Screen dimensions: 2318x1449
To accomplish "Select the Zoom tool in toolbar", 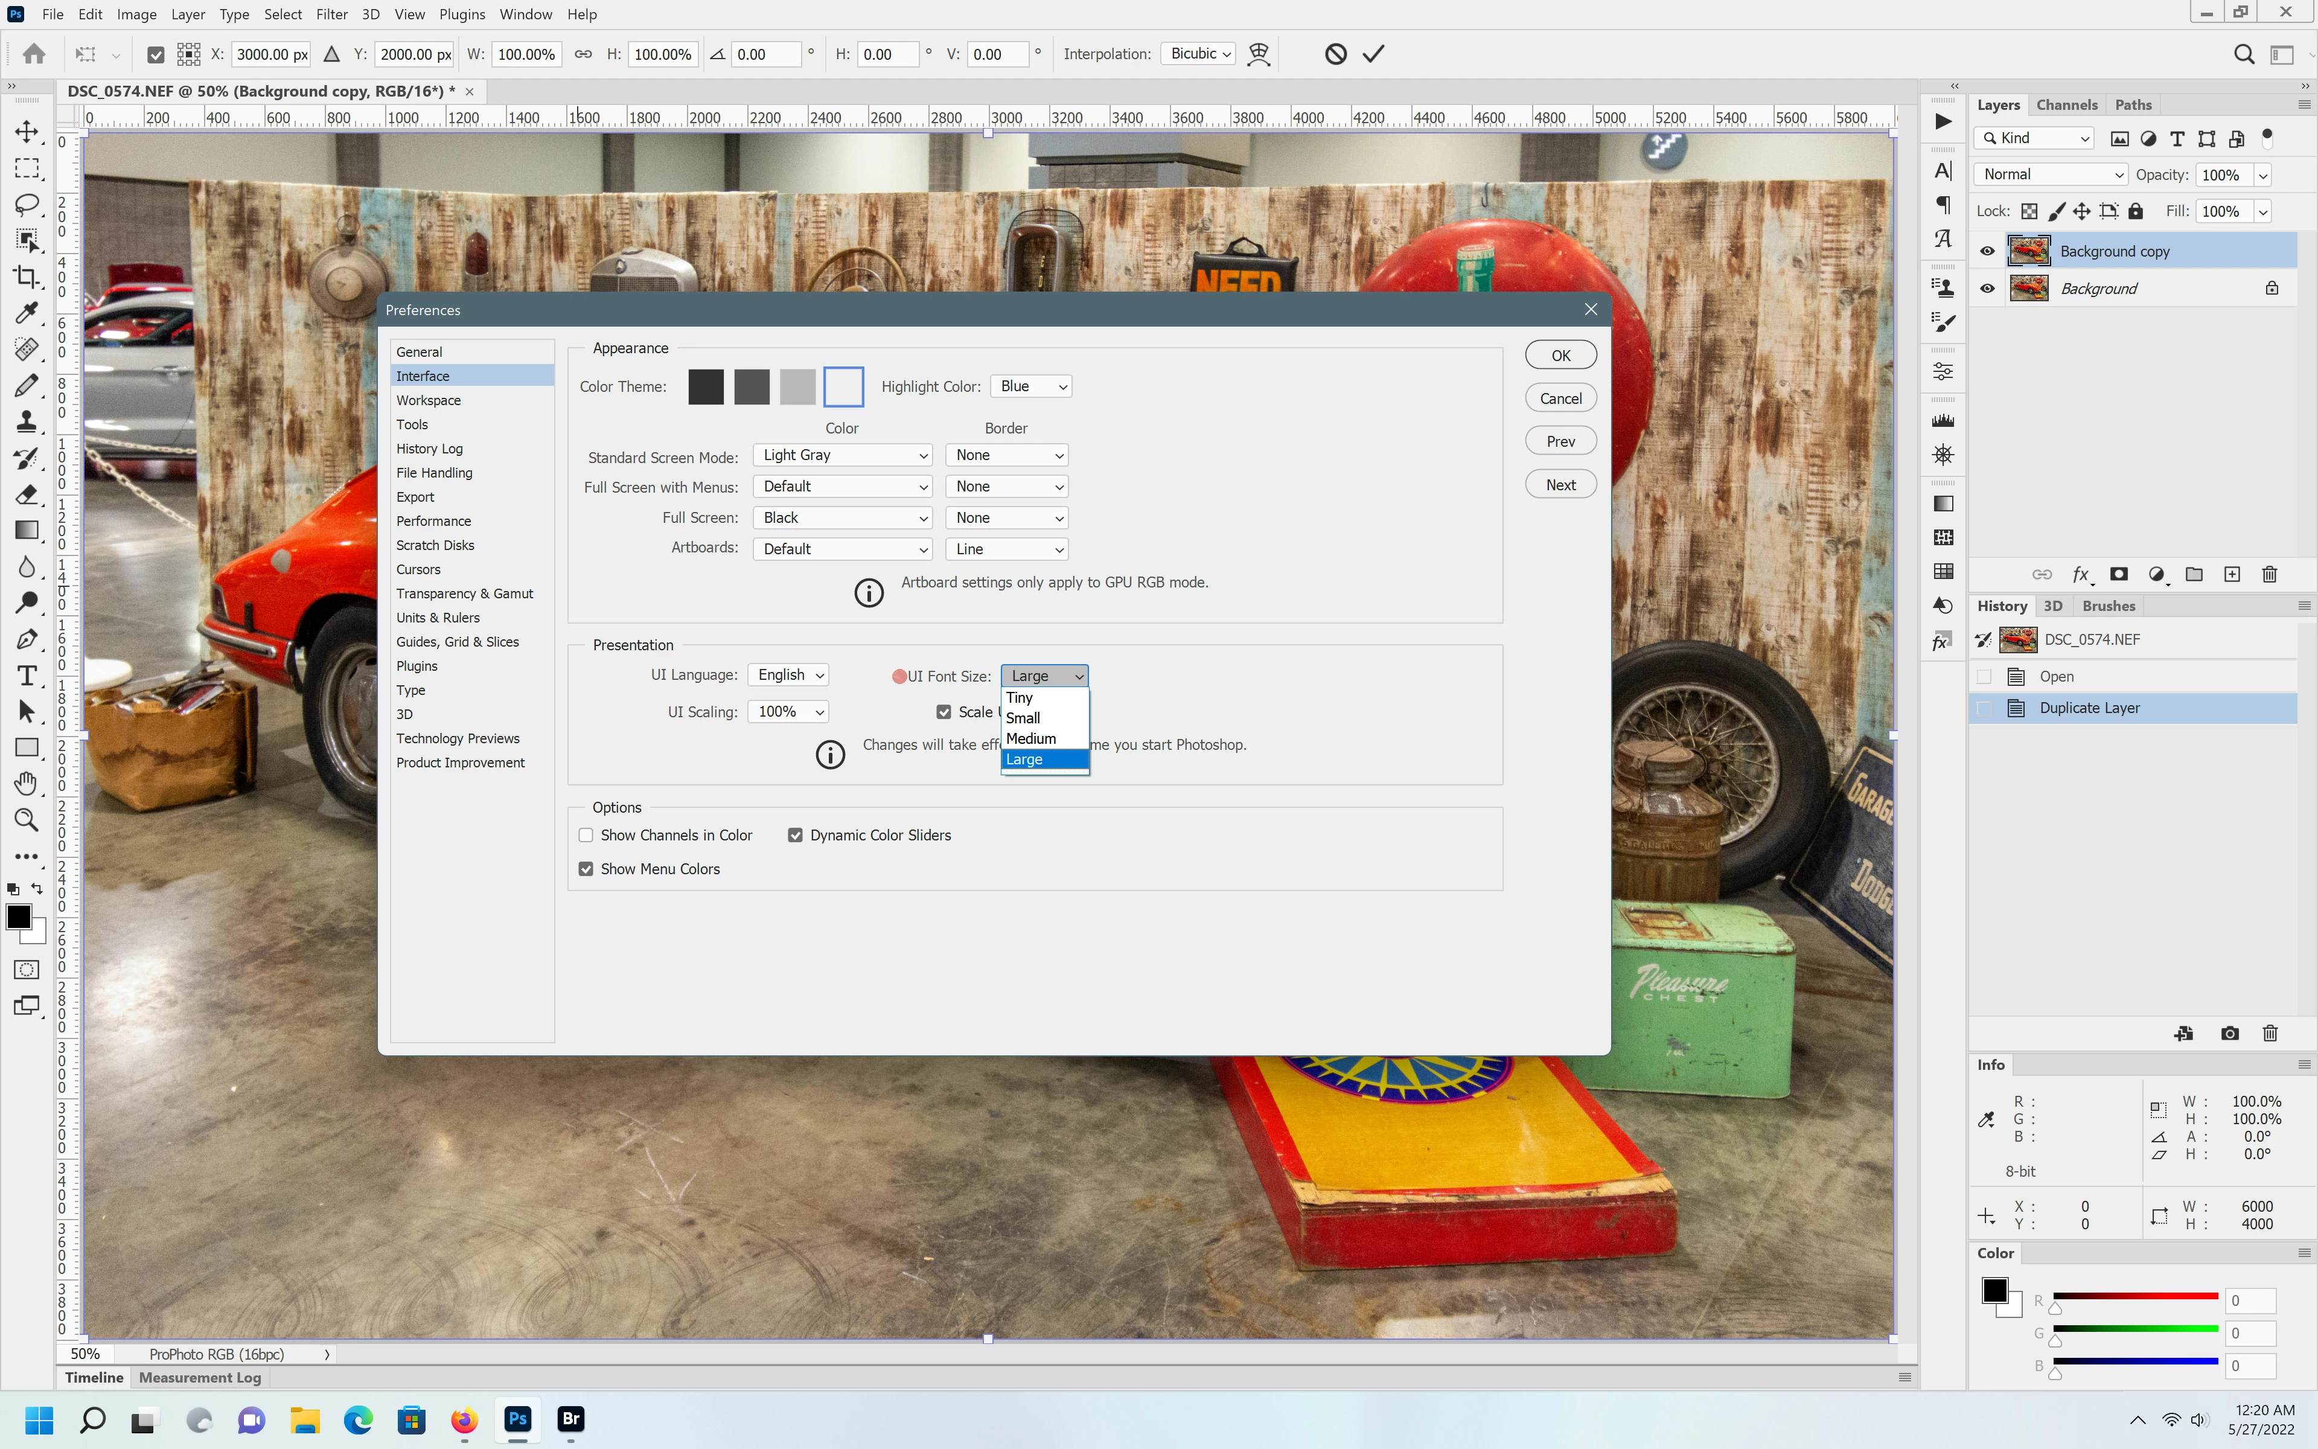I will tap(27, 820).
